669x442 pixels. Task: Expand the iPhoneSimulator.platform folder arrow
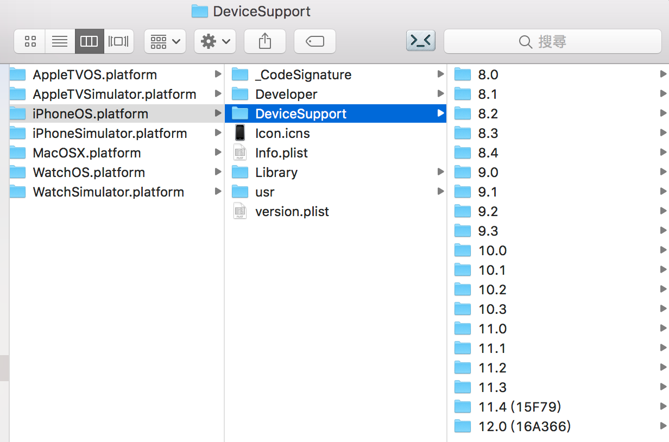pyautogui.click(x=218, y=133)
